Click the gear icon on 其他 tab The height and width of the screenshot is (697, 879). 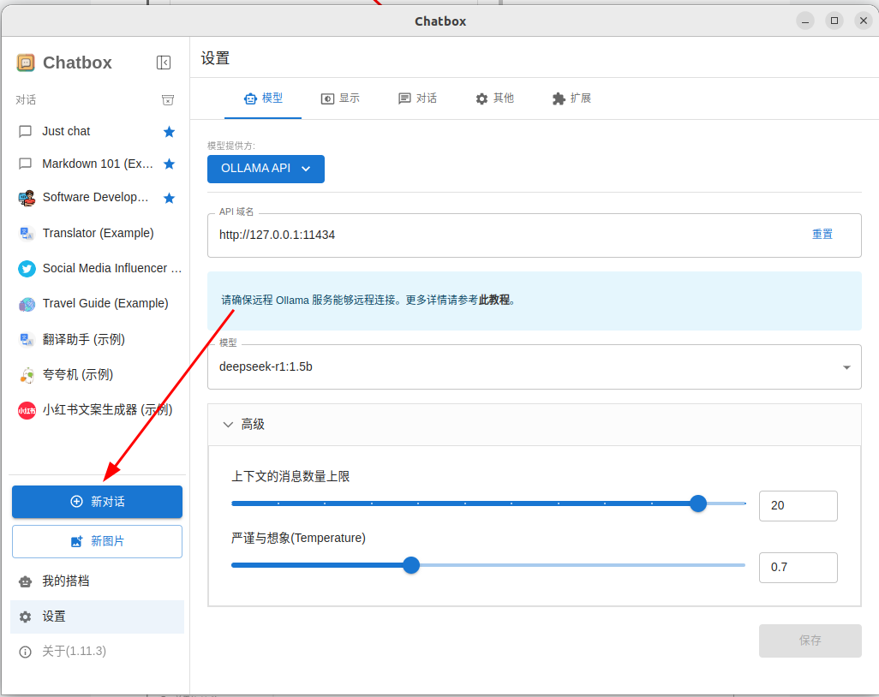(481, 99)
